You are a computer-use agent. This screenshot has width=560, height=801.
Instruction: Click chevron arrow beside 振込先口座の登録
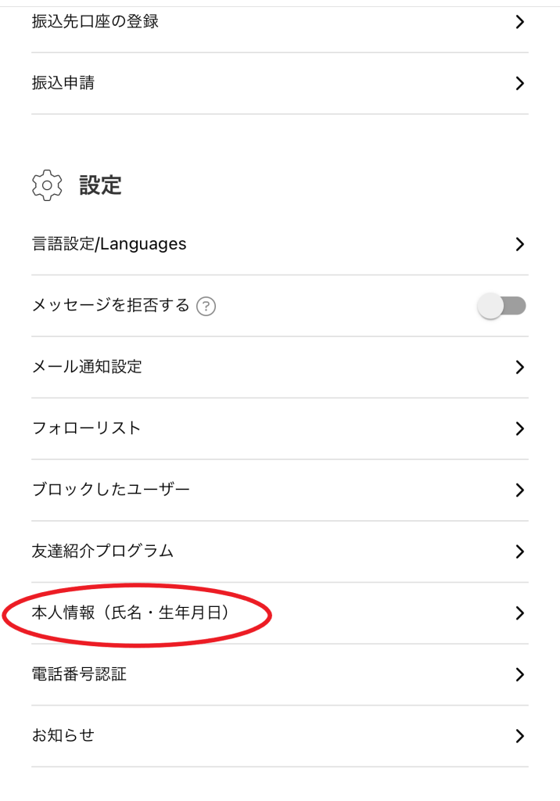point(520,22)
